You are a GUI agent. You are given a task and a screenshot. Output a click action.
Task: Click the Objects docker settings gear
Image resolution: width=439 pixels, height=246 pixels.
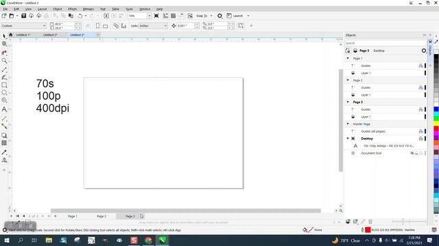(424, 51)
